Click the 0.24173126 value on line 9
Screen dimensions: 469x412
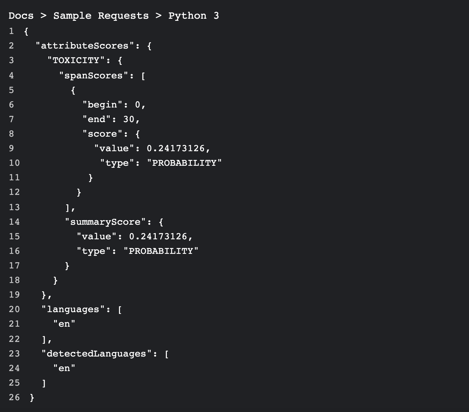coord(176,148)
